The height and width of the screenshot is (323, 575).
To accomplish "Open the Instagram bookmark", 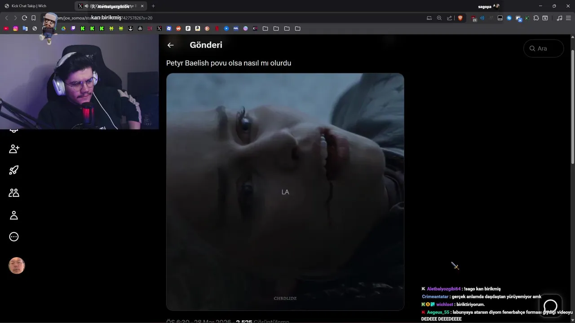I will [x=15, y=28].
